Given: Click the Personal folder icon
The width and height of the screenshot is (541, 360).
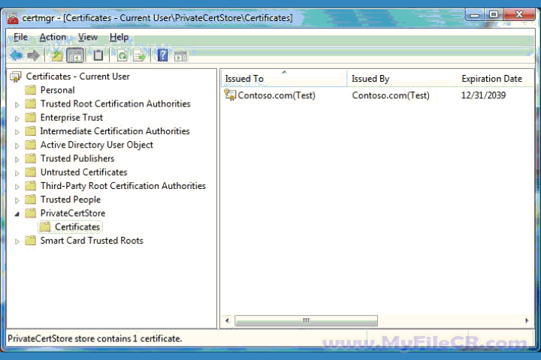Looking at the screenshot, I should (x=31, y=90).
